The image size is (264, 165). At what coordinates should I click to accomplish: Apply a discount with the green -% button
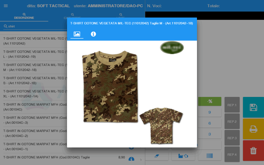click(x=210, y=102)
